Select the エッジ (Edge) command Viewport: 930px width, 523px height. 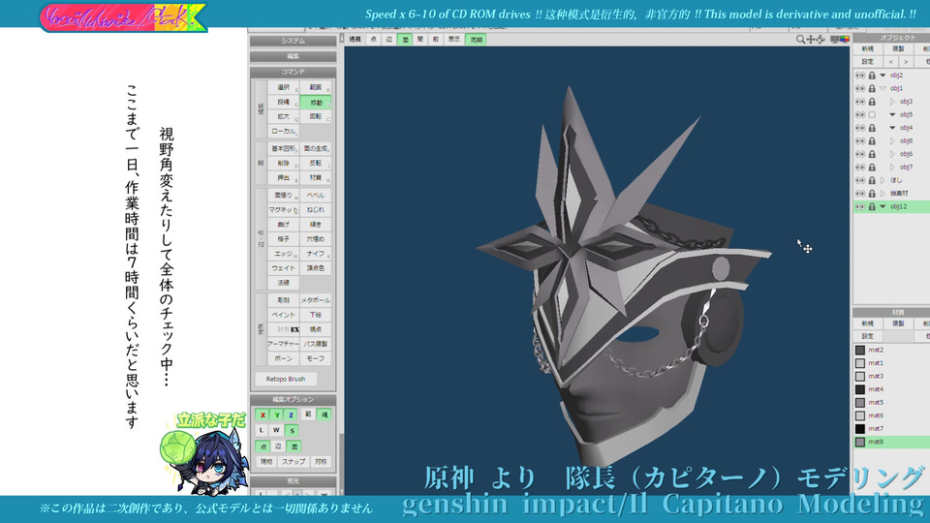pyautogui.click(x=284, y=254)
